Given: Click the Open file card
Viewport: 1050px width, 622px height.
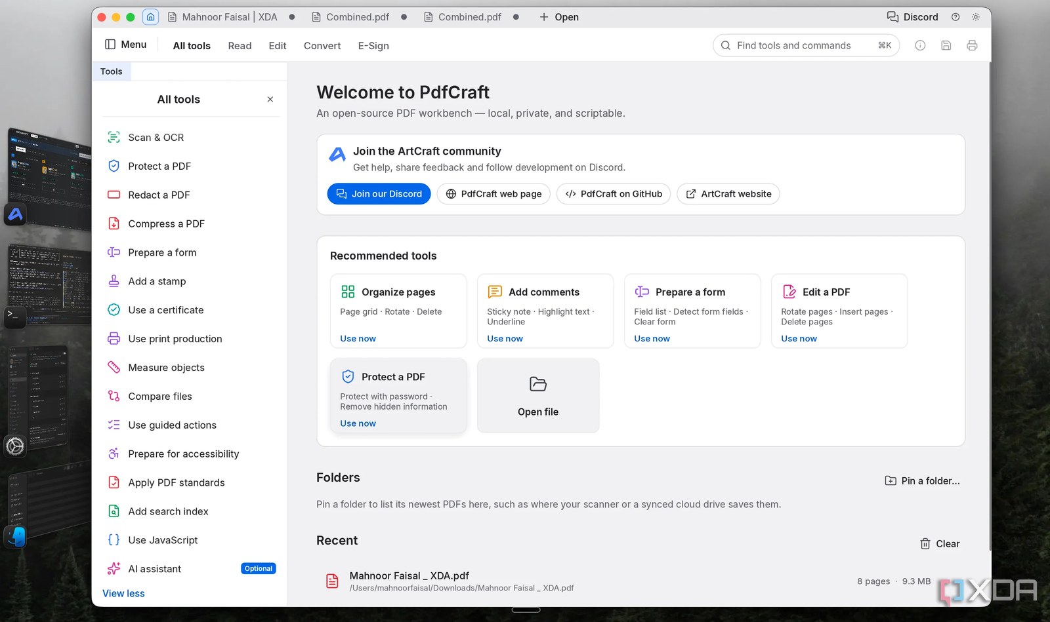Looking at the screenshot, I should tap(538, 396).
